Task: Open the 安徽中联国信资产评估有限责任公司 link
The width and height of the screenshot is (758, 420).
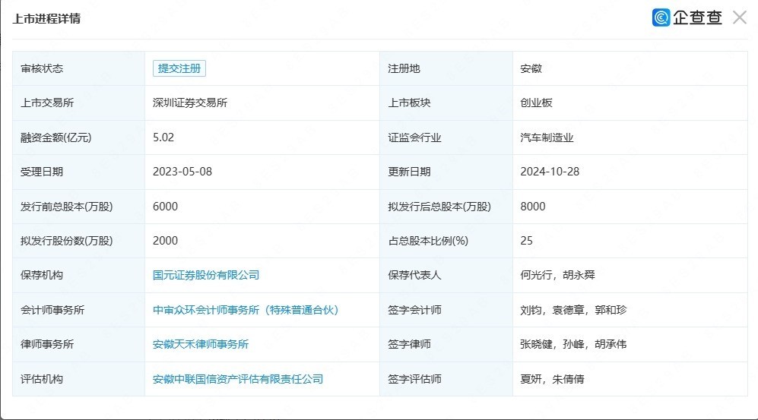Action: [238, 379]
